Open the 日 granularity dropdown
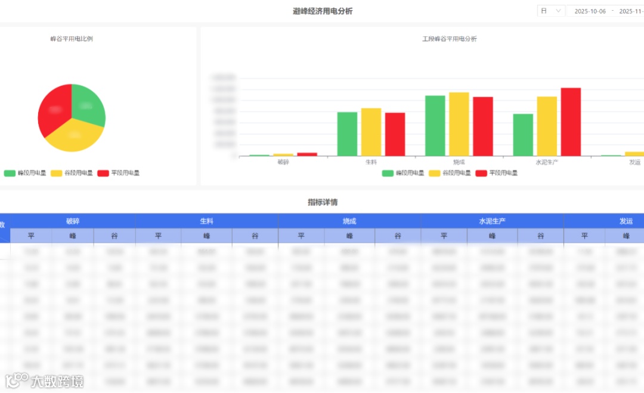 tap(551, 11)
